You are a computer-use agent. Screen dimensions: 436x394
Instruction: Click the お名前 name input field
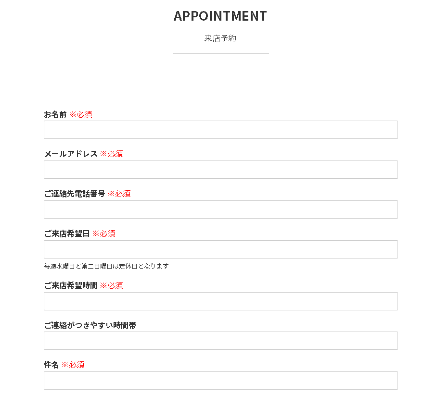pos(221,130)
